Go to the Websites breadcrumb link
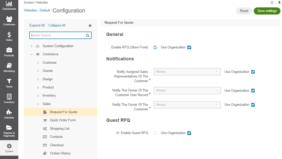The image size is (282, 159). pyautogui.click(x=30, y=10)
